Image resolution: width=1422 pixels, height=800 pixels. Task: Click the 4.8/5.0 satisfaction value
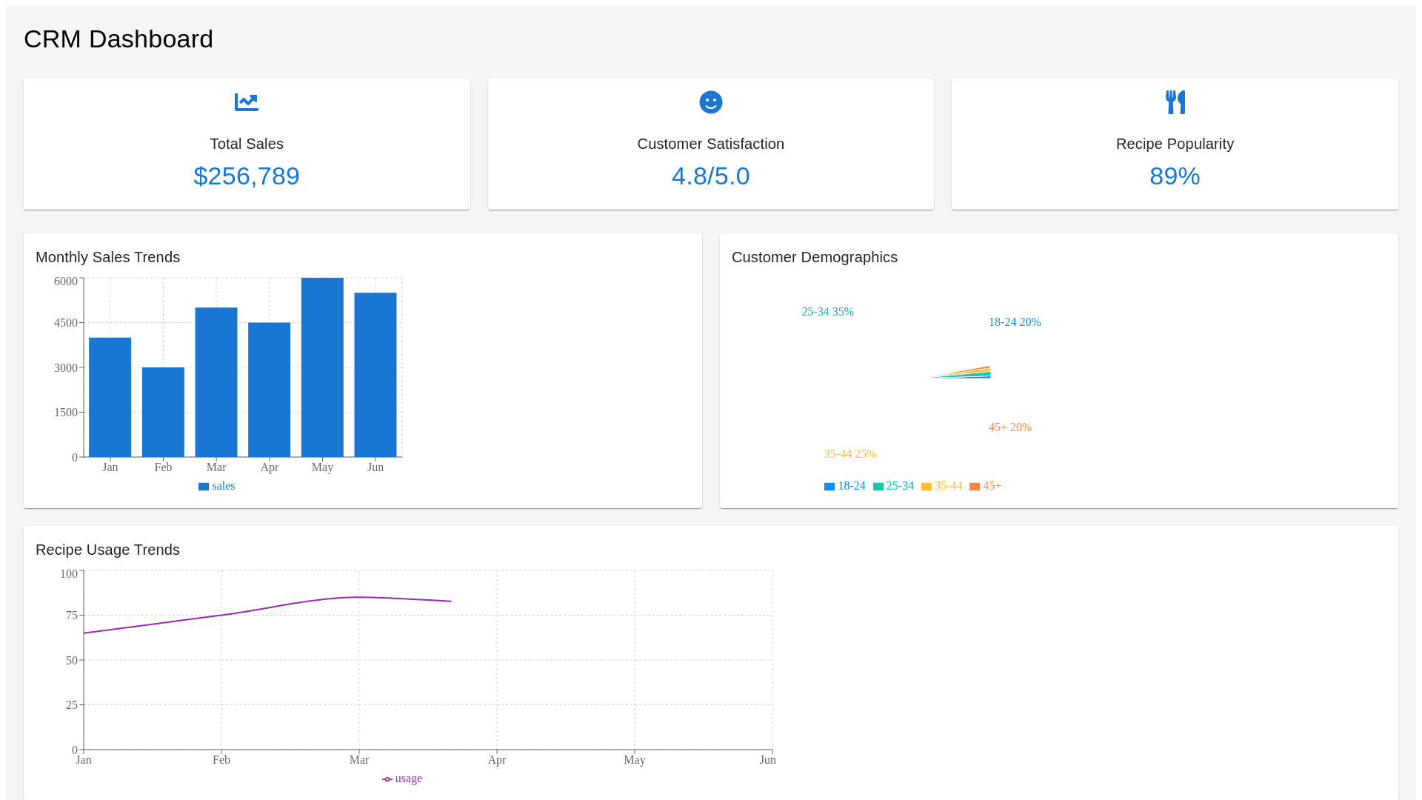[710, 176]
